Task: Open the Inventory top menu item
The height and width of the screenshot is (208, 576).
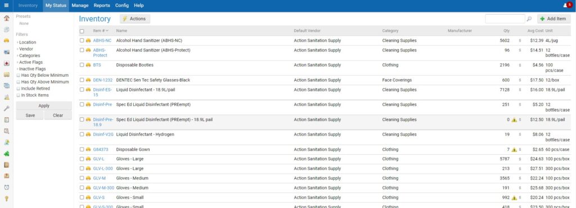Action: (28, 6)
